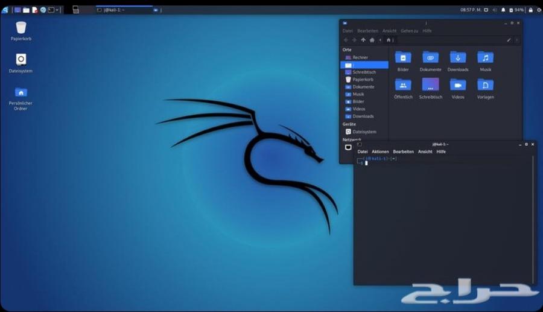The image size is (543, 312).
Task: Click the path scroll-right arrow after the pencil
Action: click(516, 40)
